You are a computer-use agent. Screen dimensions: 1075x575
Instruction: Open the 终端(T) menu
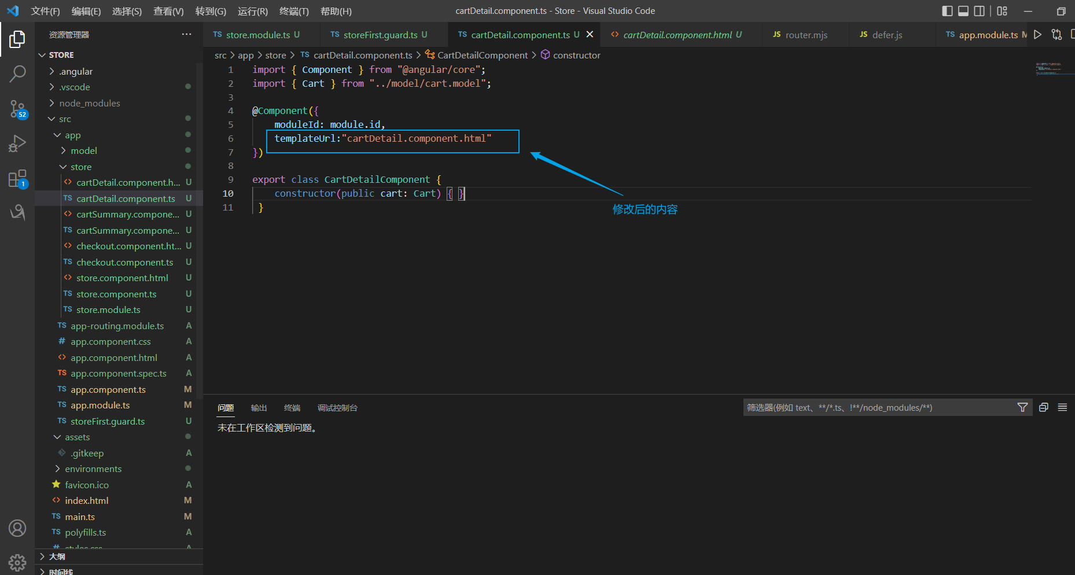294,11
